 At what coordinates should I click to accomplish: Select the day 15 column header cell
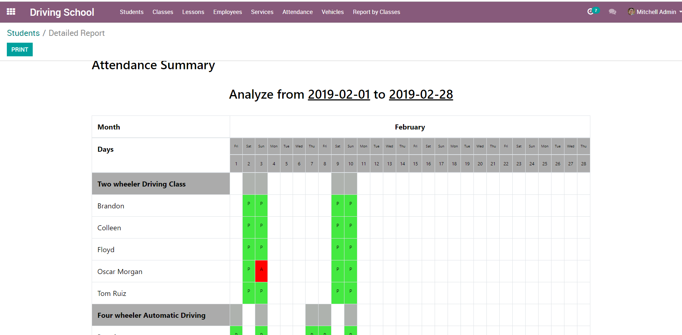[x=415, y=164]
